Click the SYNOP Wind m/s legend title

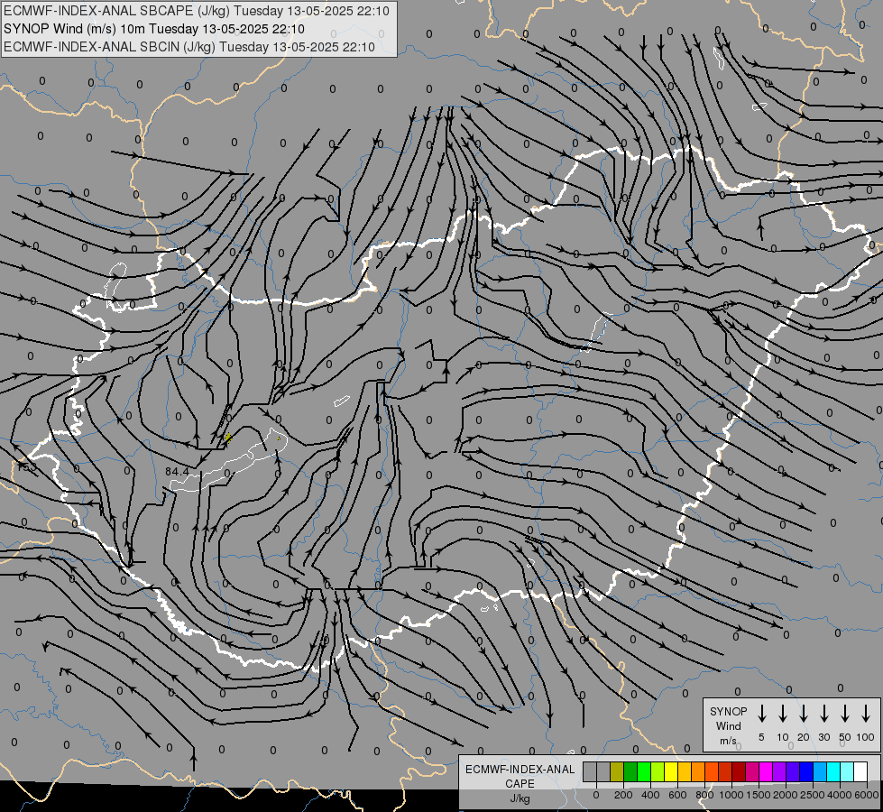point(728,725)
